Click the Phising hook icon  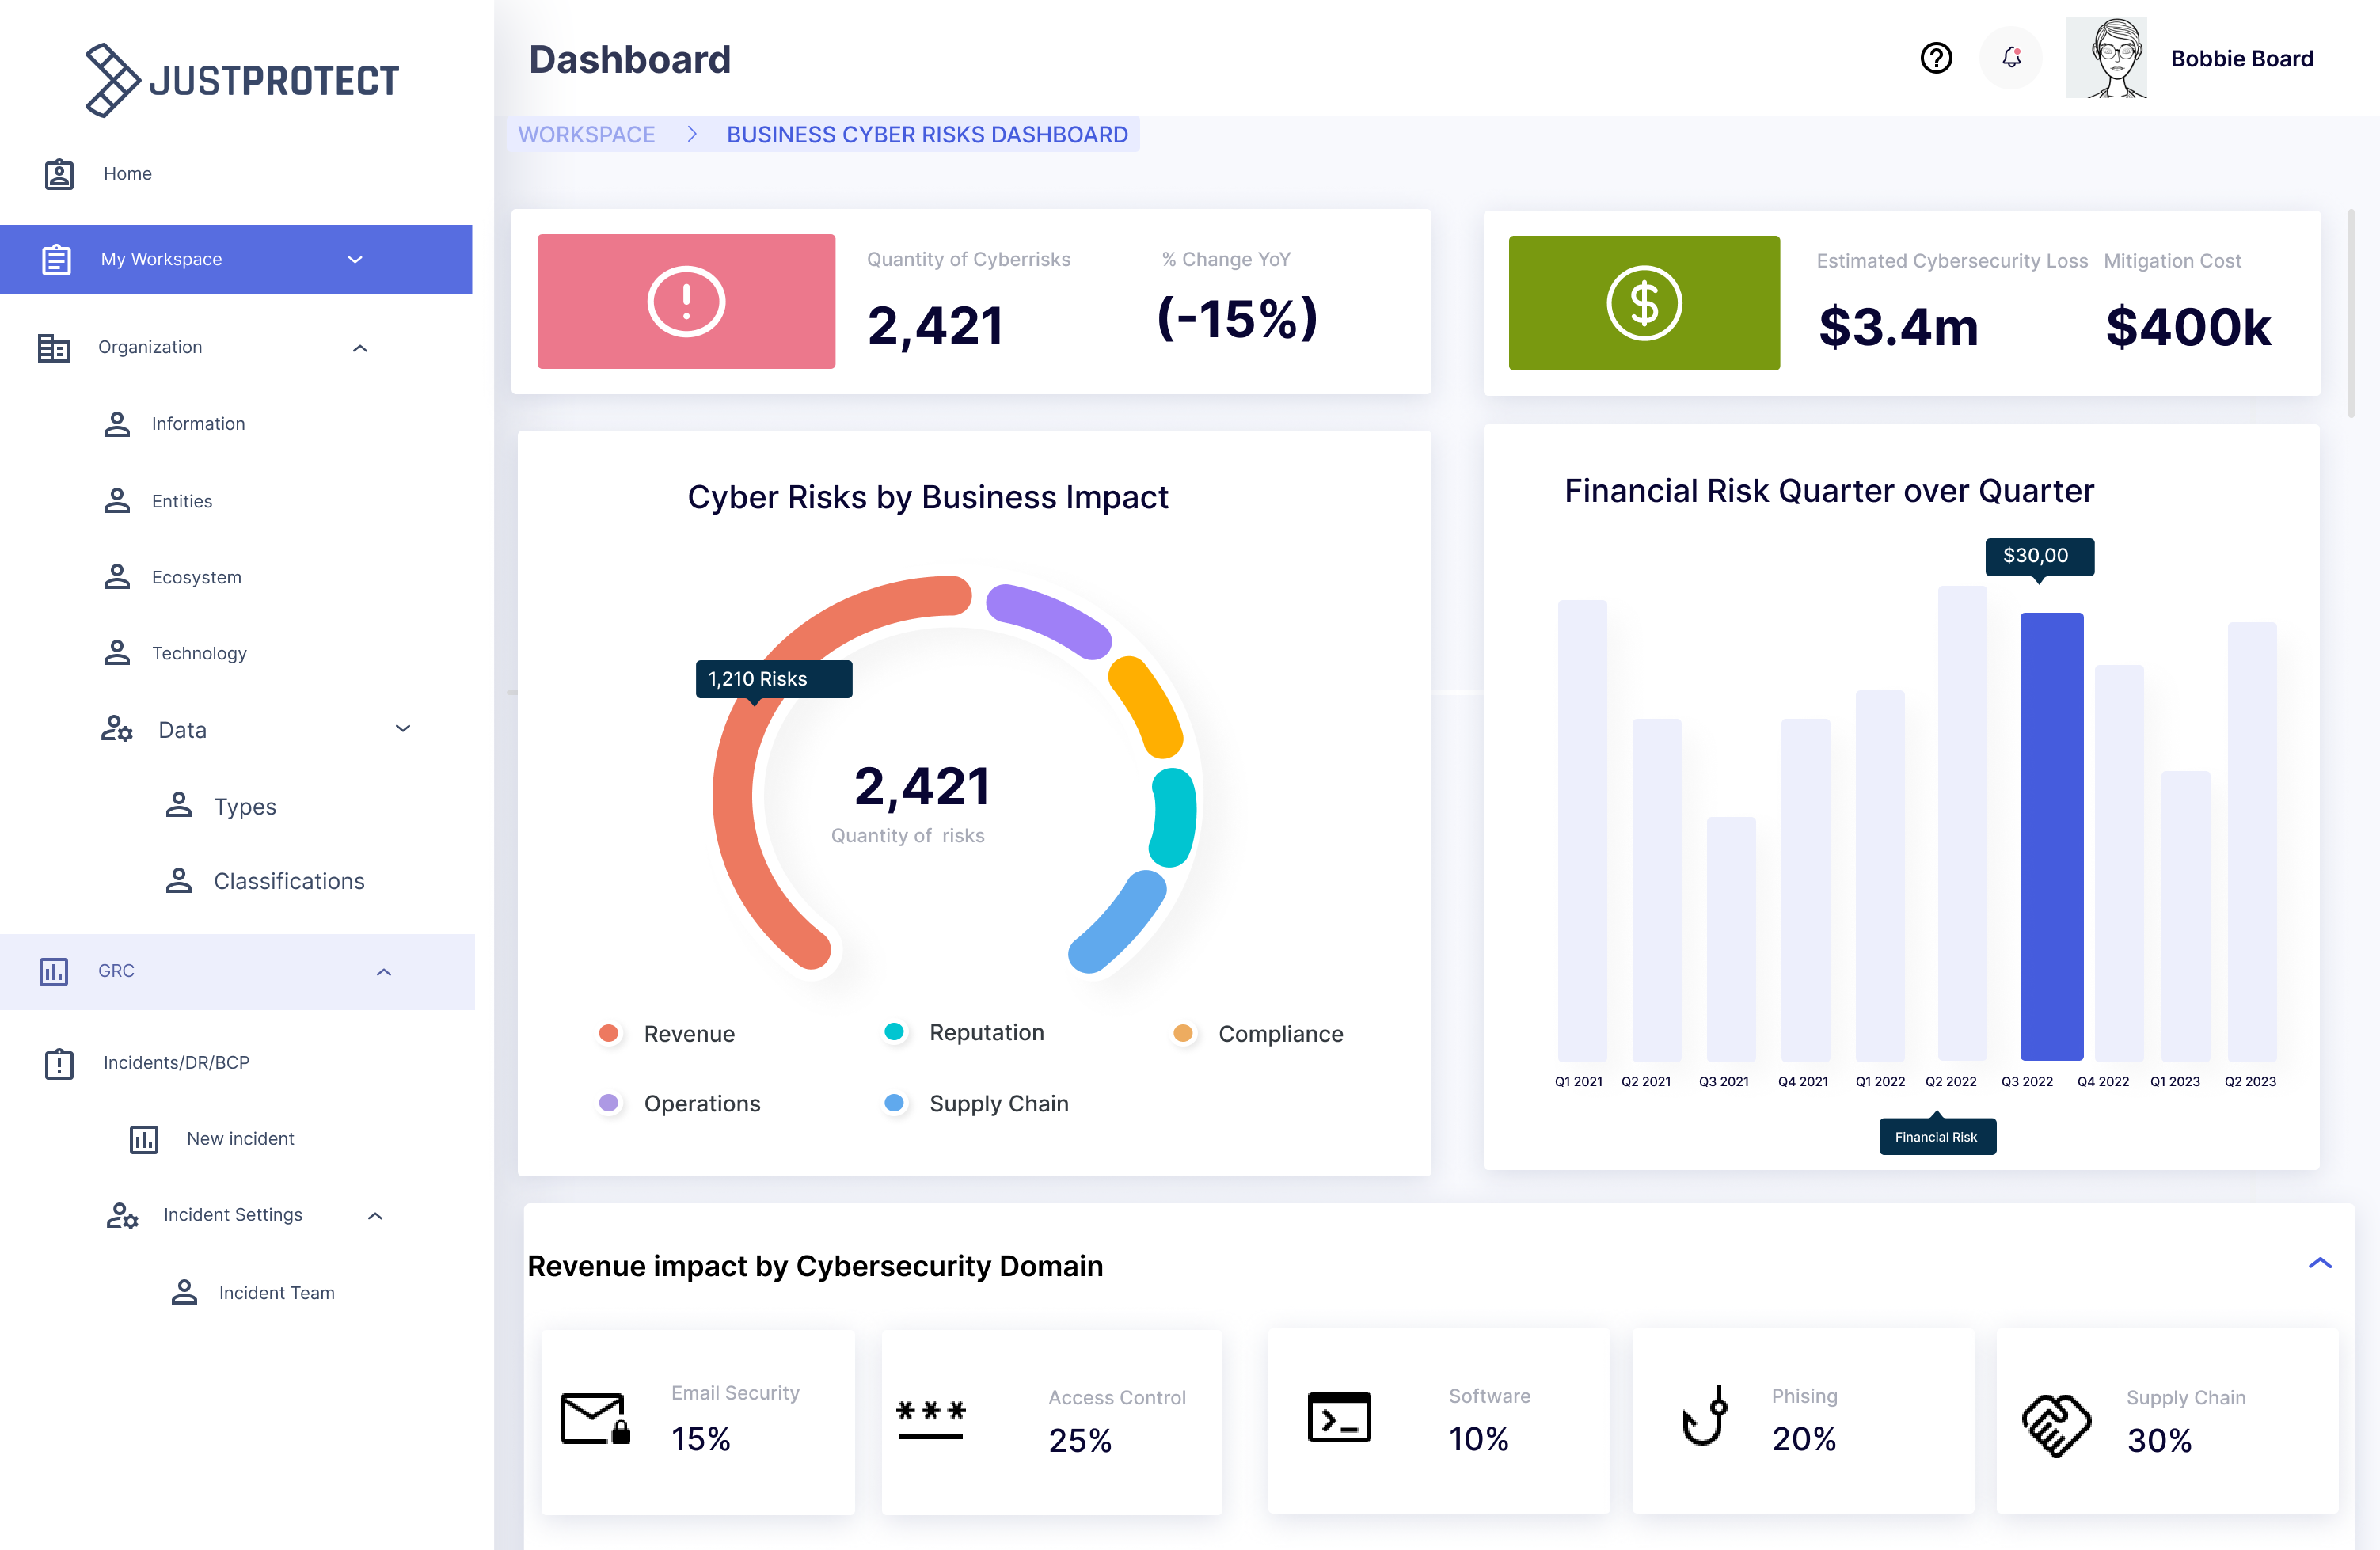tap(1705, 1416)
